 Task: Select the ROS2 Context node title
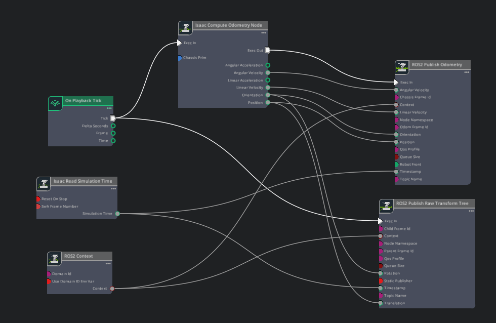[78, 256]
